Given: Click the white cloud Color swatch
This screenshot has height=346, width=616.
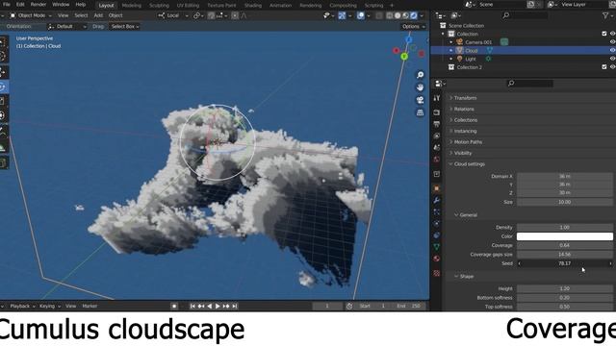Looking at the screenshot, I should [565, 236].
